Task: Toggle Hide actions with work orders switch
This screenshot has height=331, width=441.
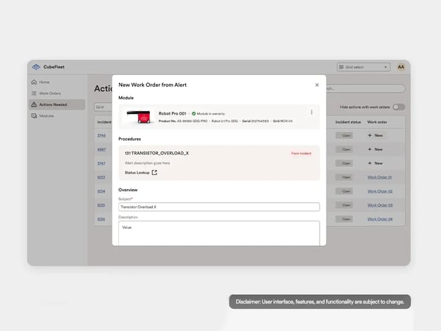Action: click(399, 107)
